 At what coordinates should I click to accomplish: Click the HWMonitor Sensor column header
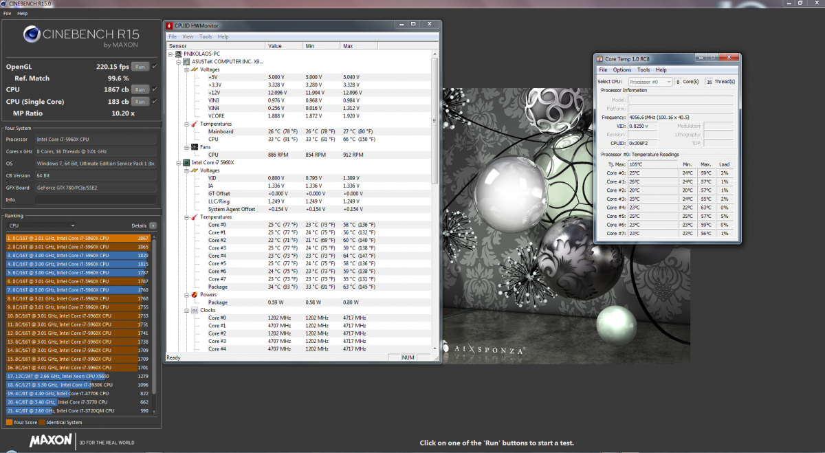(x=216, y=46)
